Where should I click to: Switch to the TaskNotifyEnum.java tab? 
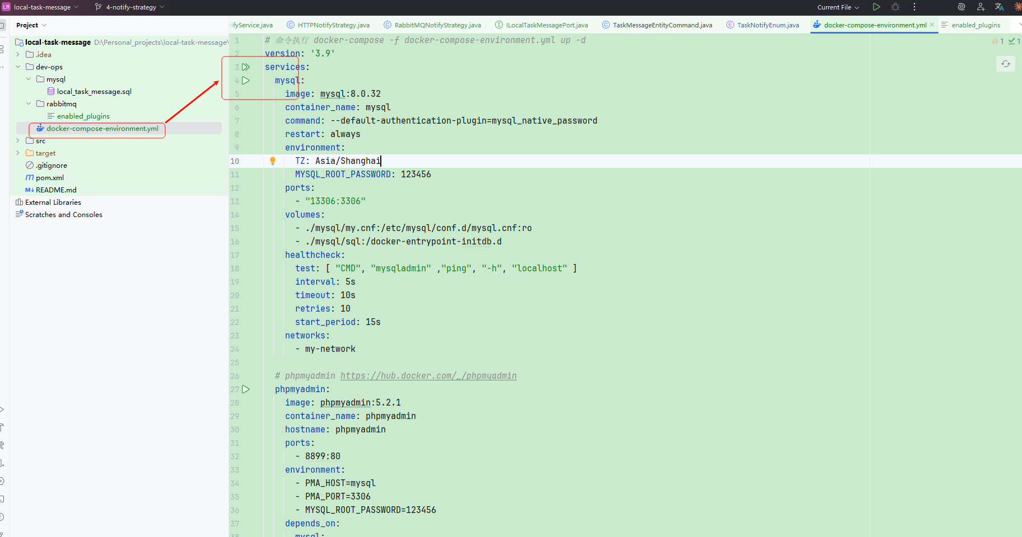(x=767, y=25)
